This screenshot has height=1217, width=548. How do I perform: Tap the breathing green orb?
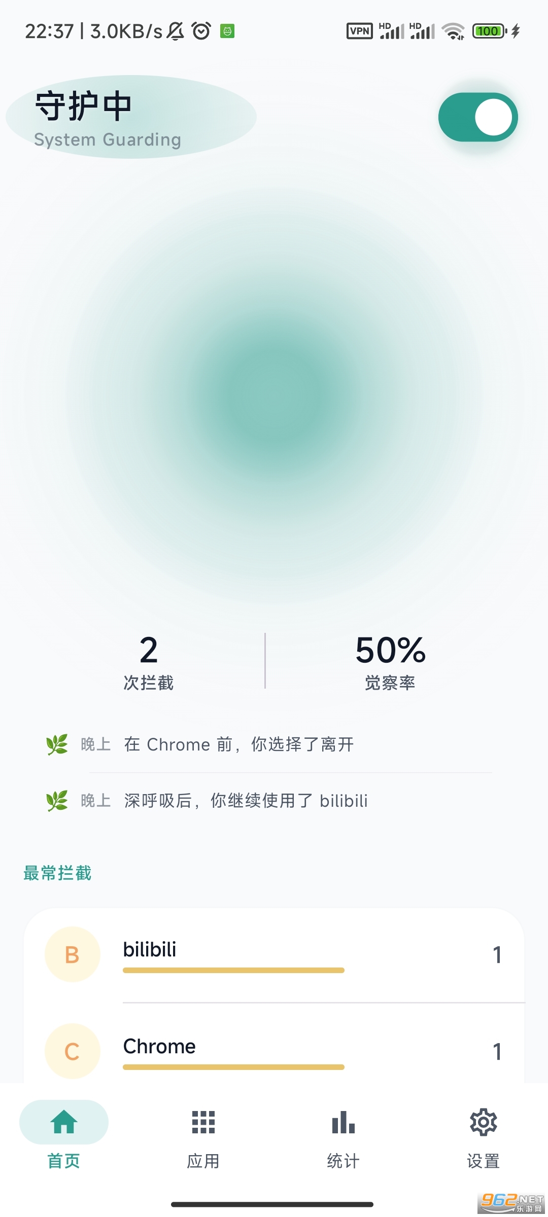(274, 396)
